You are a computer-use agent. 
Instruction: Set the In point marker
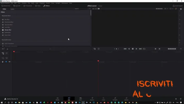tap(156, 49)
